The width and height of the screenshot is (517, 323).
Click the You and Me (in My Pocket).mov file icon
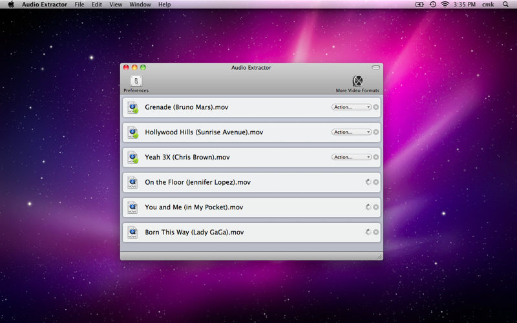[132, 207]
